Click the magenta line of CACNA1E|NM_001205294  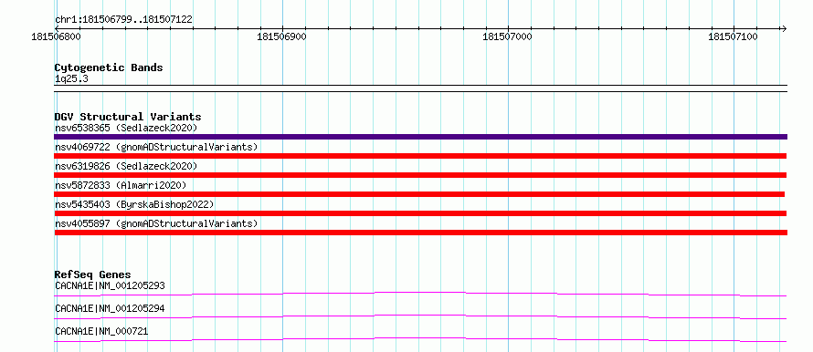click(x=420, y=316)
